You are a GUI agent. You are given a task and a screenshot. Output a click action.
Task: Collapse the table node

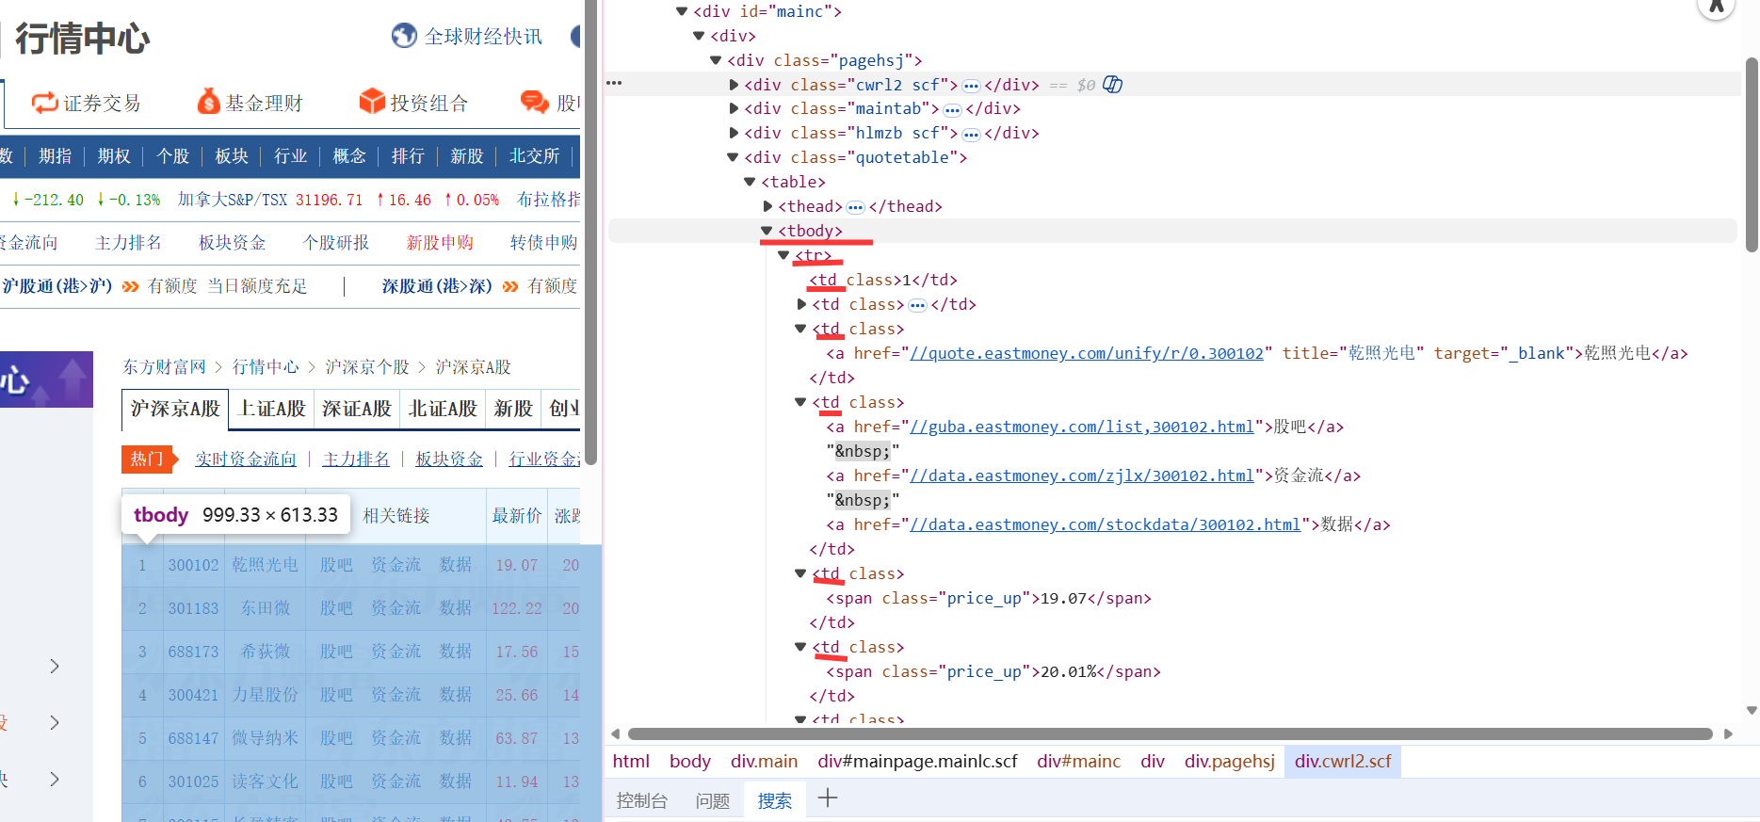[x=750, y=182]
